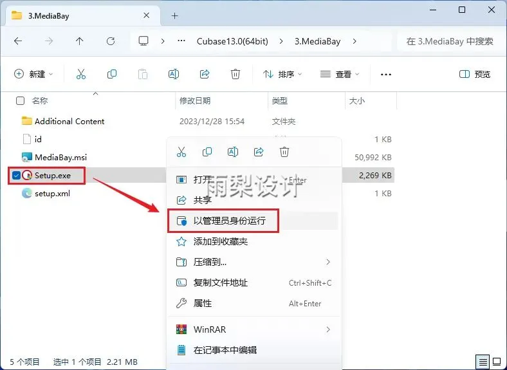
Task: Select 共享 in the context menu
Action: [254, 200]
